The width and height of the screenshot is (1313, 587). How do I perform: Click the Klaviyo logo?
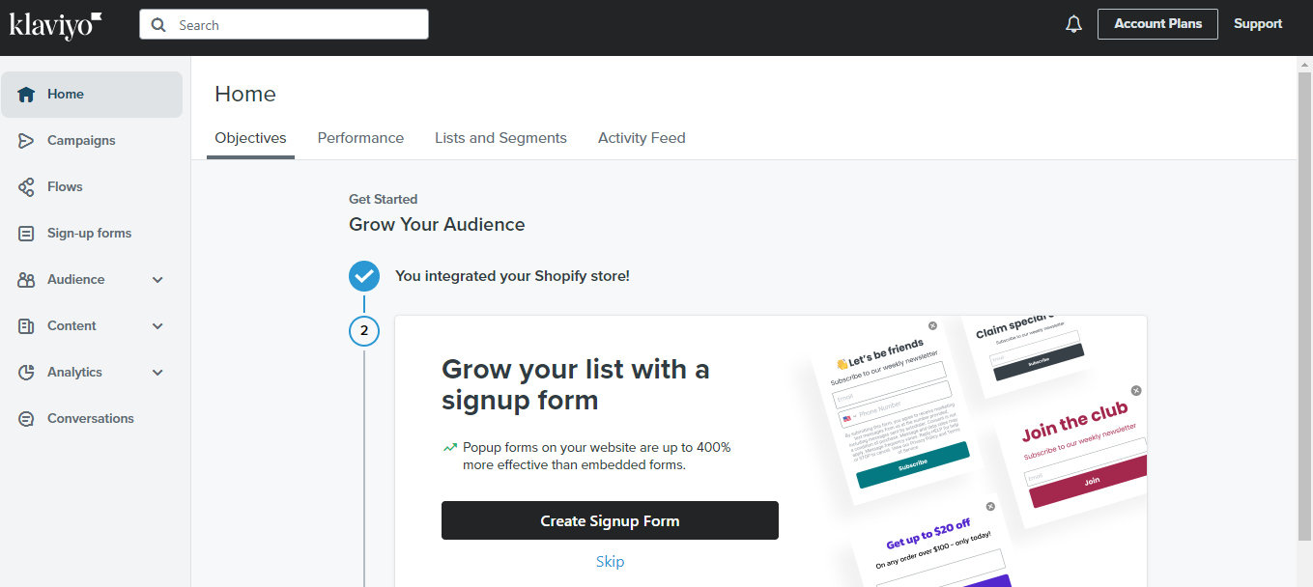(x=55, y=24)
